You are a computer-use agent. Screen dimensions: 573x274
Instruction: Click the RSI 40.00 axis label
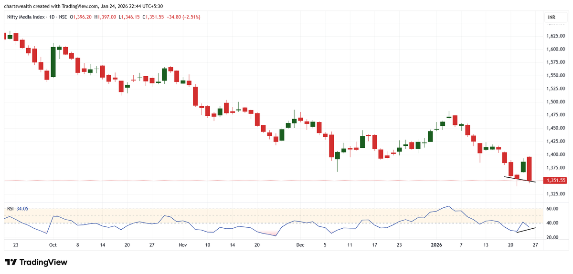[x=552, y=223]
